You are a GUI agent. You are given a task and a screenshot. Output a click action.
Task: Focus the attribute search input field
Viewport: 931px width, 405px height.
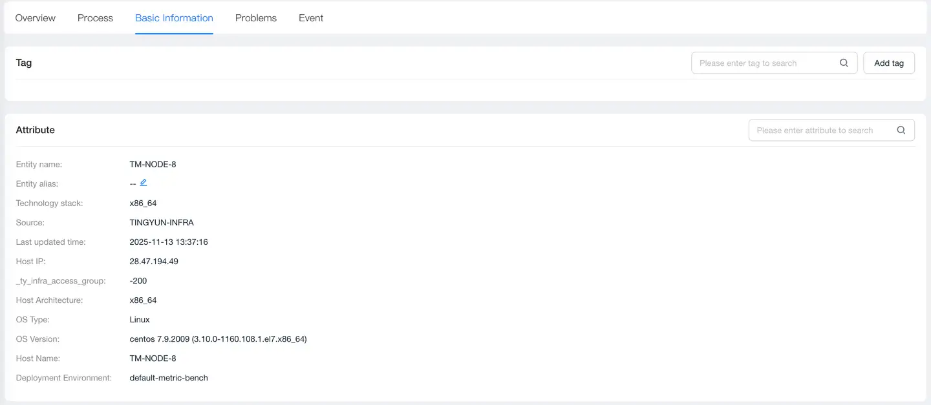pos(820,130)
